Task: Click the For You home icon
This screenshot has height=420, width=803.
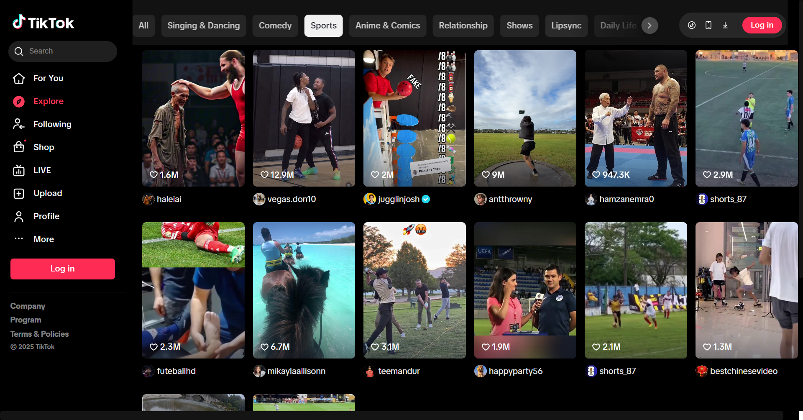Action: (19, 78)
